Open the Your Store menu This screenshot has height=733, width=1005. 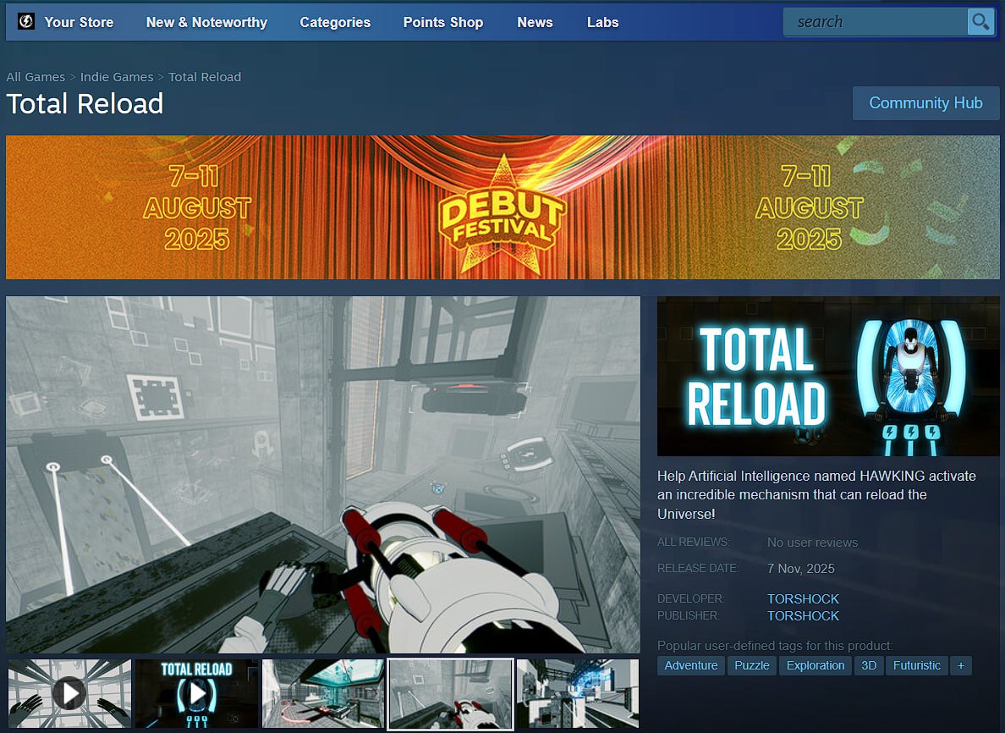(79, 23)
